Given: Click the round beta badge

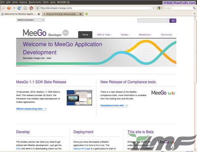Looking at the screenshot, I should [65, 33].
